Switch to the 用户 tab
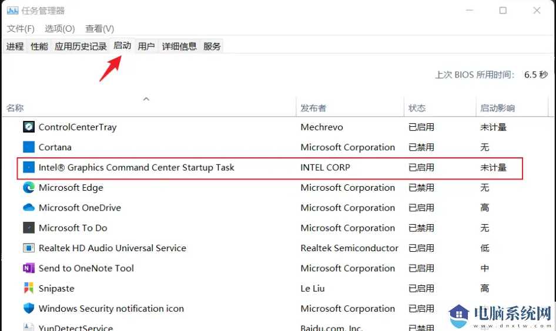 click(x=146, y=46)
